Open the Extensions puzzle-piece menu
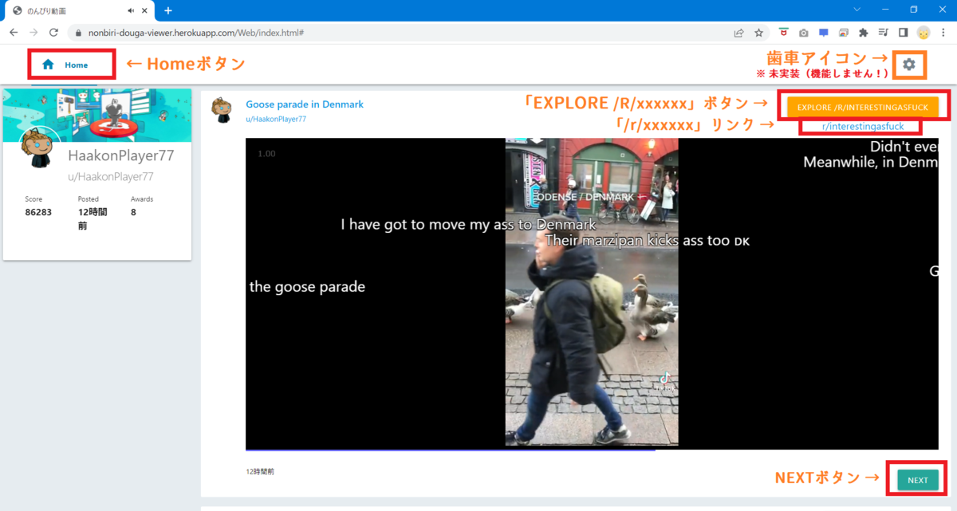957x511 pixels. click(863, 33)
